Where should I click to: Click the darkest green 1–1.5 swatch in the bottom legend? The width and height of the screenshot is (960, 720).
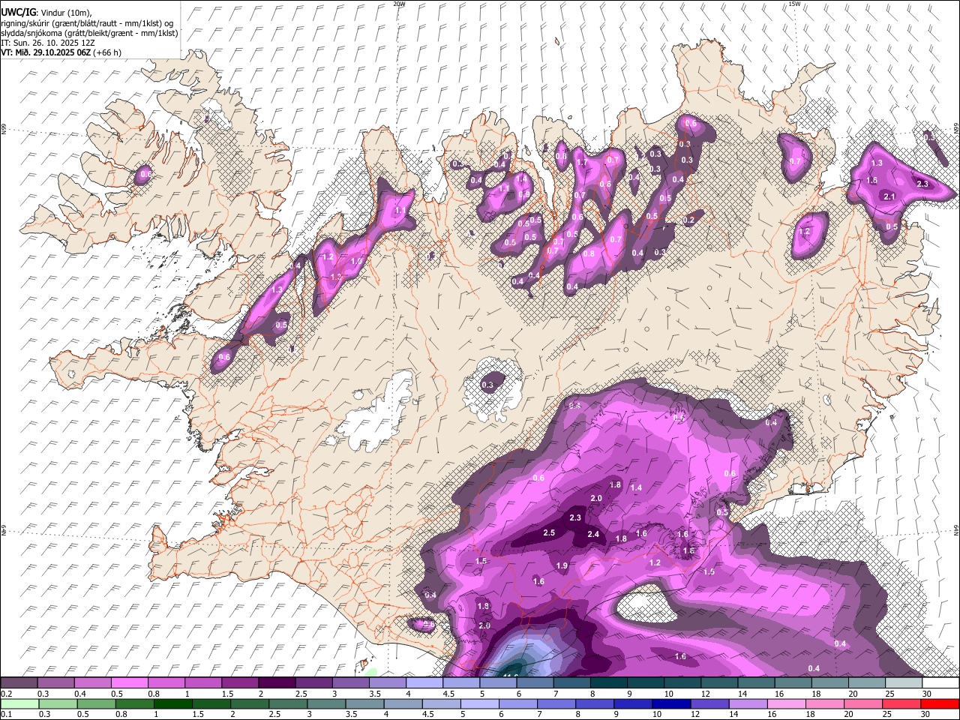pyautogui.click(x=174, y=703)
